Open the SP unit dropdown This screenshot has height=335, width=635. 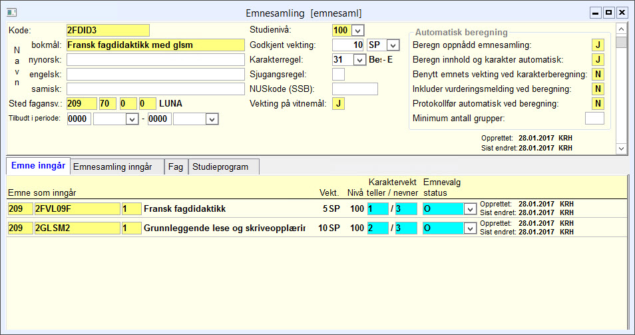393,45
